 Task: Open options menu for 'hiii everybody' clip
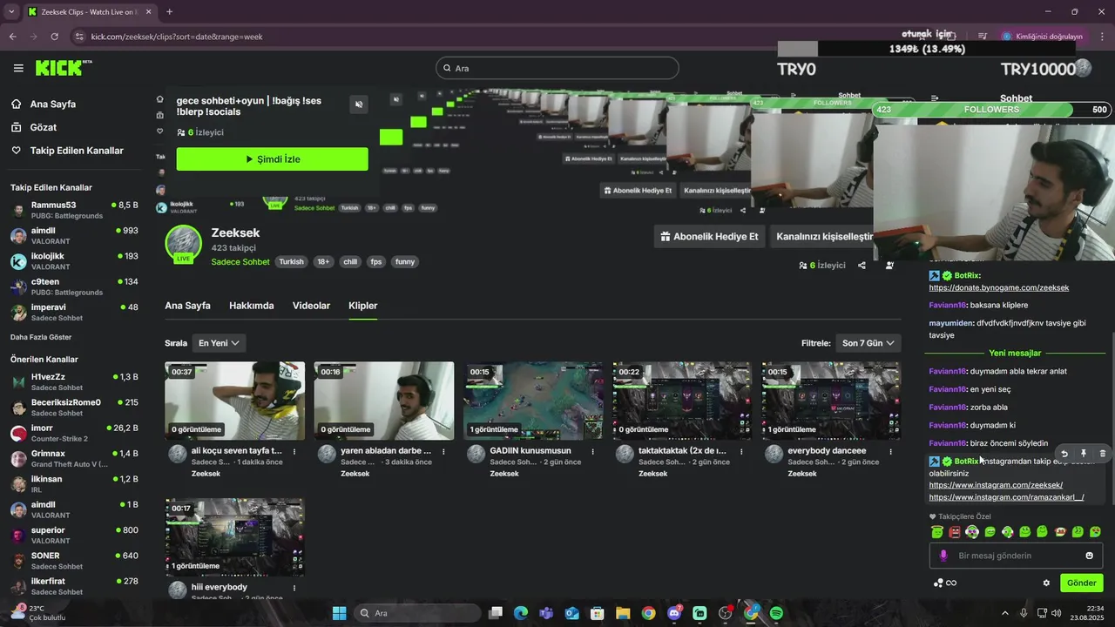(294, 588)
